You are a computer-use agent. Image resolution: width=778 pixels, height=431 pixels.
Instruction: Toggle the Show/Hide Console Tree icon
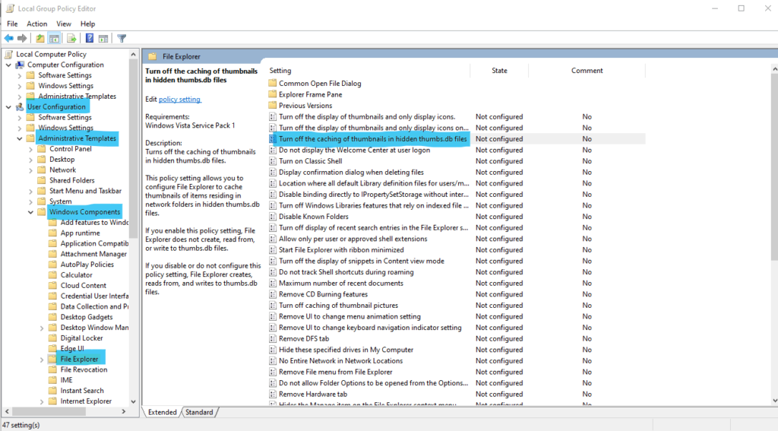pyautogui.click(x=55, y=39)
